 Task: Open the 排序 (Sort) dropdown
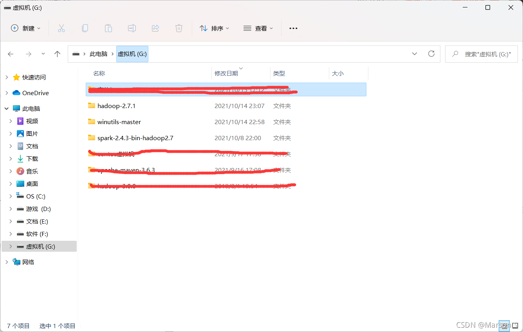click(x=215, y=28)
